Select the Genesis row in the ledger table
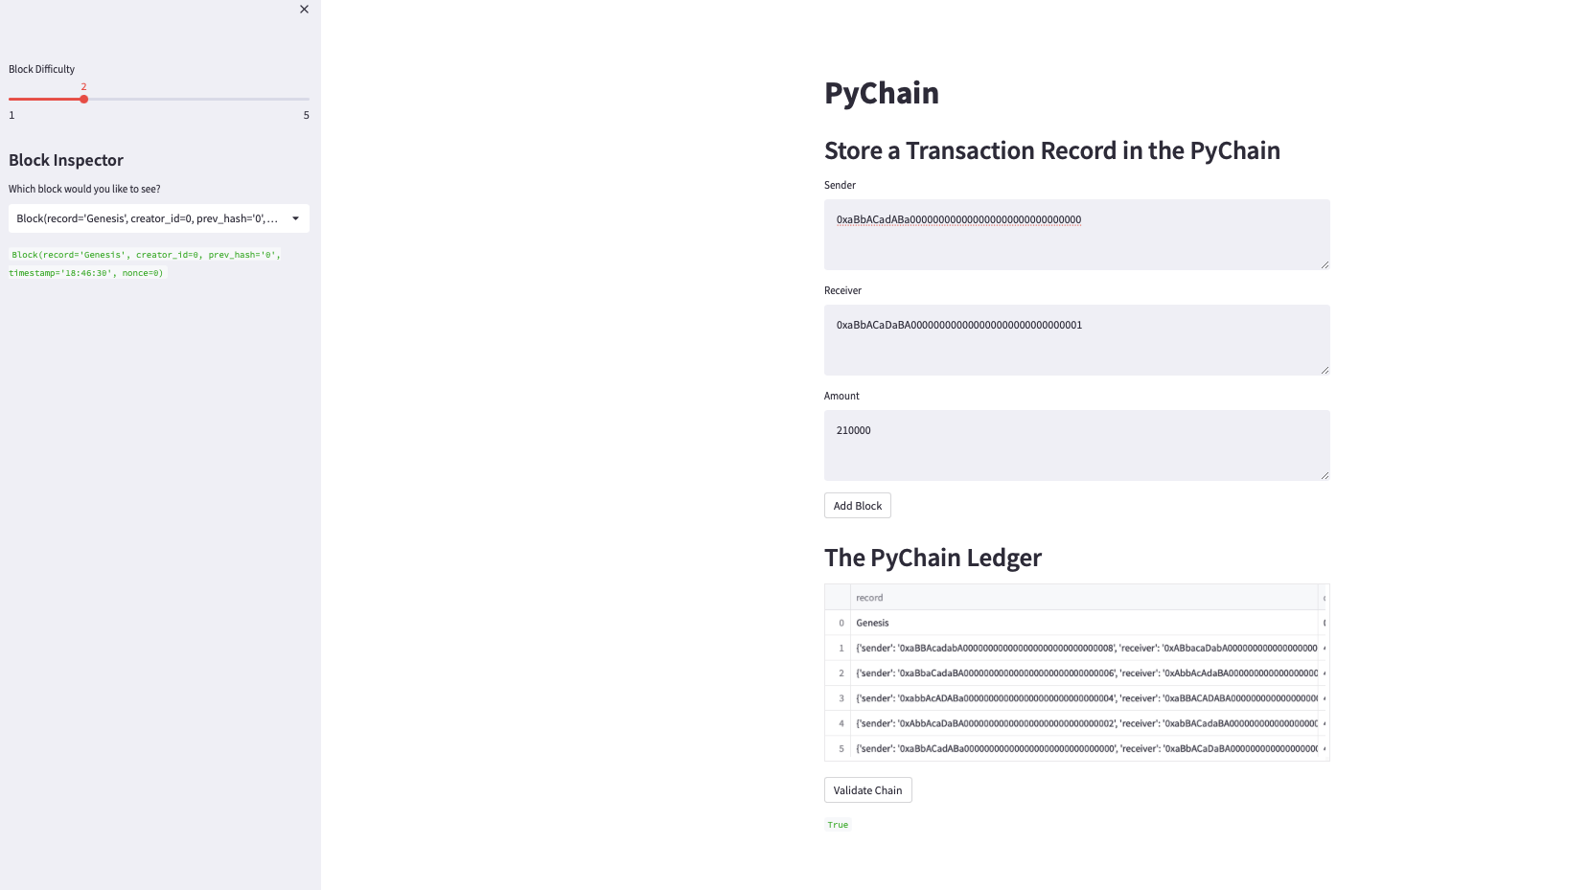Viewport: 1590px width, 890px height. (x=873, y=622)
